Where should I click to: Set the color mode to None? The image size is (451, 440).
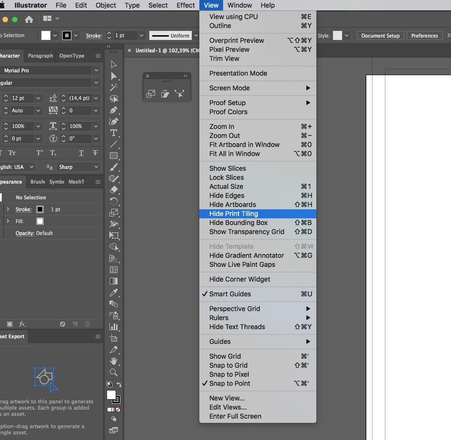(118, 410)
